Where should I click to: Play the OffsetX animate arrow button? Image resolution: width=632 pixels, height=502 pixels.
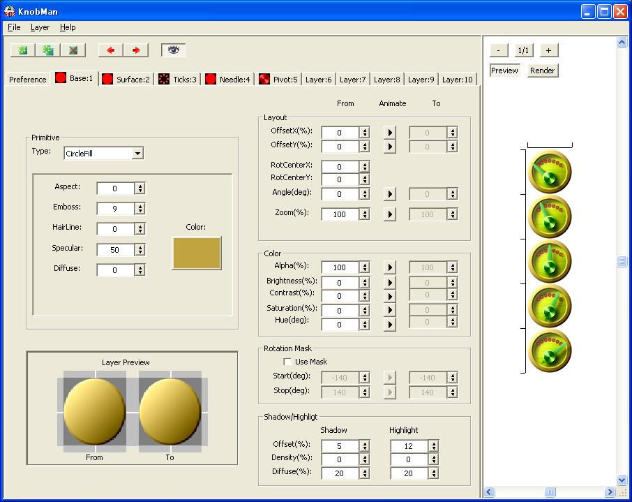[390, 133]
